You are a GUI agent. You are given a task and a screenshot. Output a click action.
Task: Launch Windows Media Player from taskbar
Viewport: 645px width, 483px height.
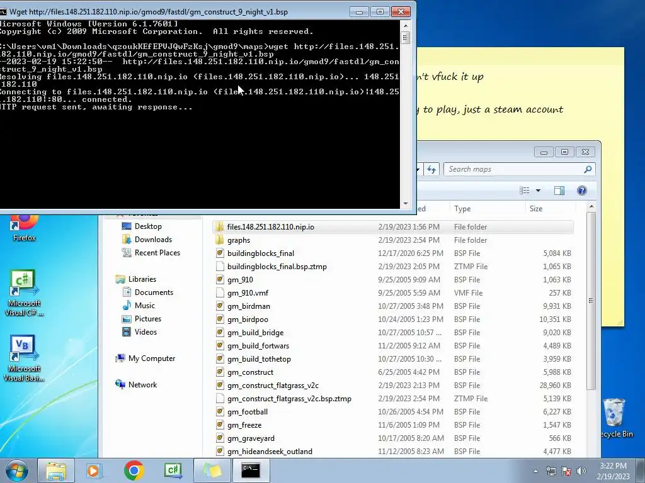(x=94, y=470)
